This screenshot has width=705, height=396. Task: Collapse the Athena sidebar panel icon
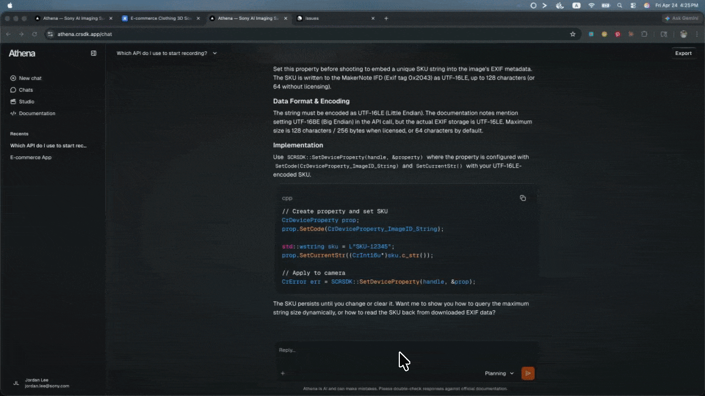tap(94, 53)
